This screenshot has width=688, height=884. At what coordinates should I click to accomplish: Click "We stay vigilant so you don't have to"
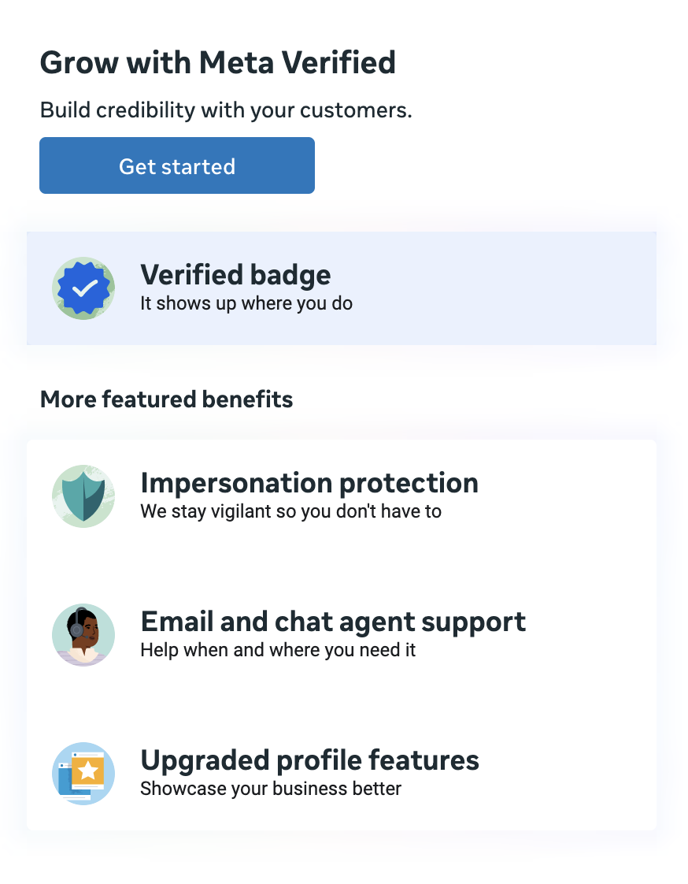click(290, 511)
